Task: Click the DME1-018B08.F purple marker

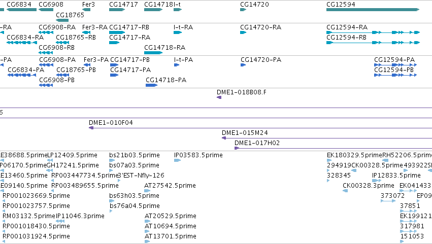Action: point(219,97)
